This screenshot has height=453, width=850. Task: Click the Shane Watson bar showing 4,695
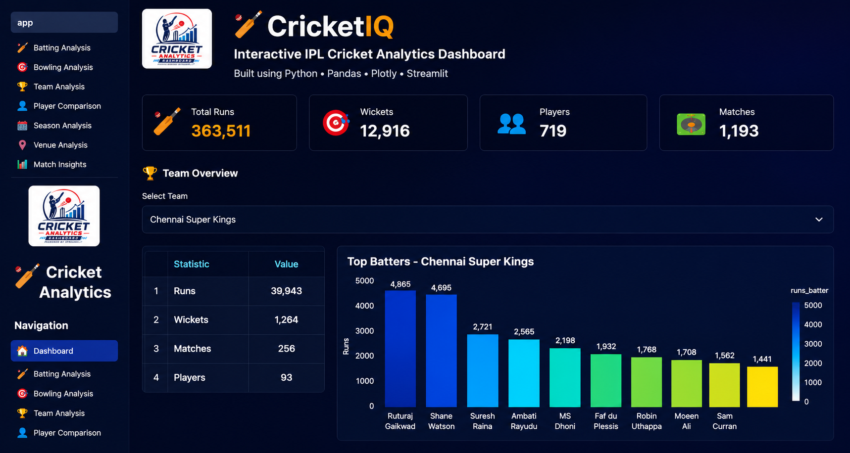click(x=441, y=351)
